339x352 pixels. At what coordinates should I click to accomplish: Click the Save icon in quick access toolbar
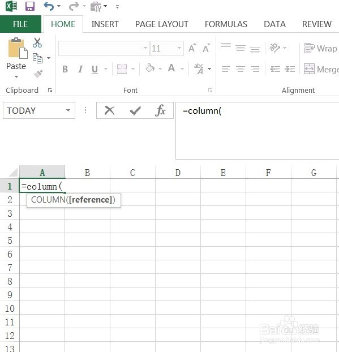[x=30, y=6]
